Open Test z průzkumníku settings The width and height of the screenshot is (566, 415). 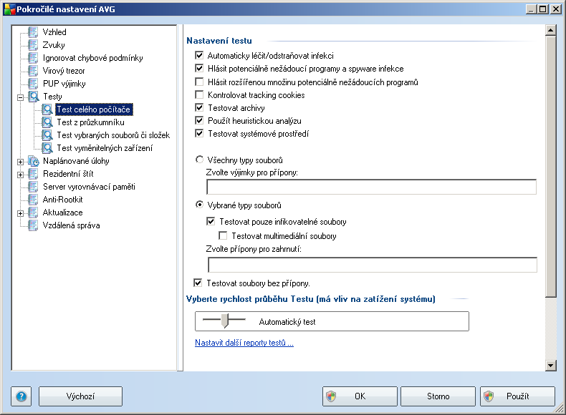click(x=90, y=122)
